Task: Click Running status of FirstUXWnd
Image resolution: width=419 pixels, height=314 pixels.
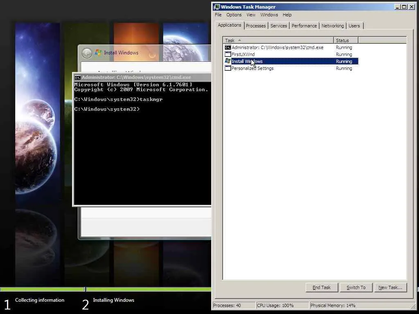Action: pyautogui.click(x=344, y=54)
